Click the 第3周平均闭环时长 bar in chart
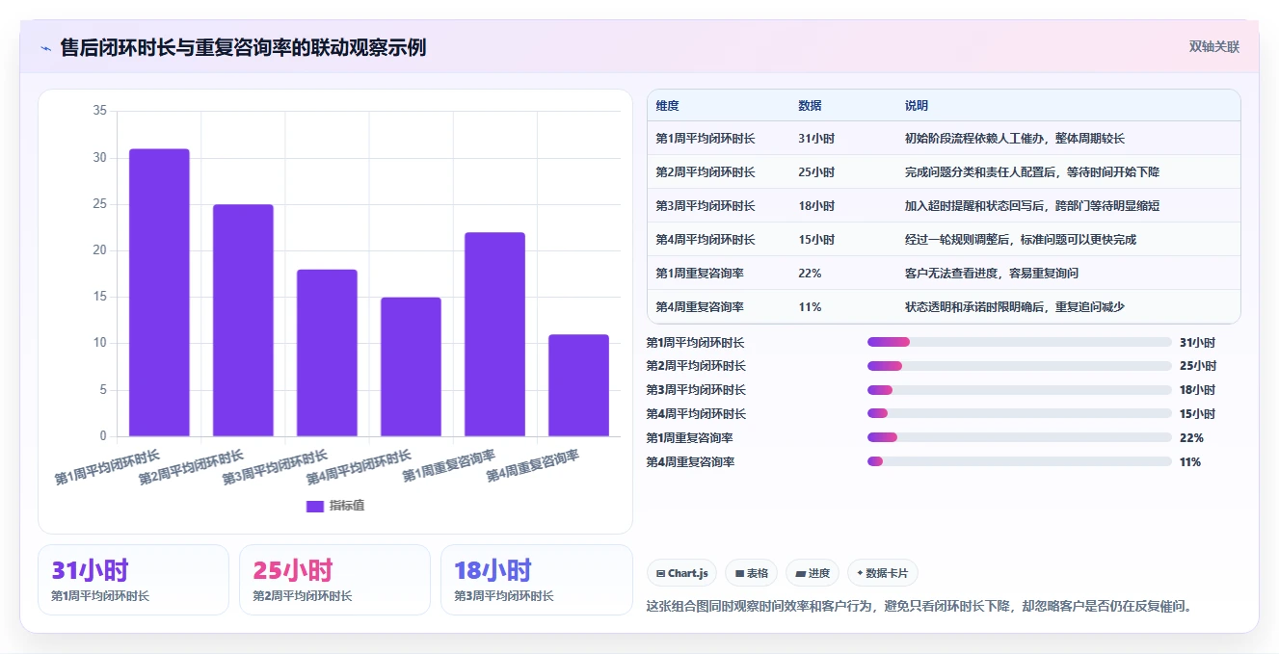Viewport: 1279px width, 654px height. 327,353
